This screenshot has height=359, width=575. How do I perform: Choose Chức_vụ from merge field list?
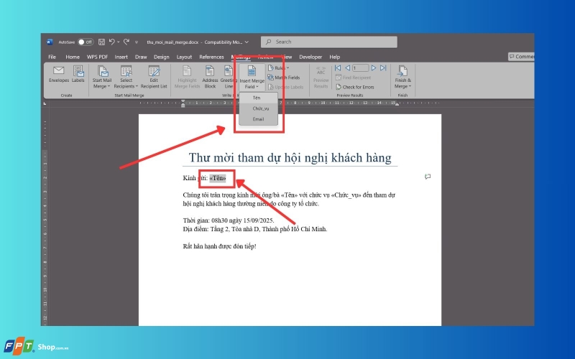[259, 108]
